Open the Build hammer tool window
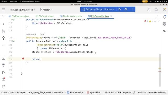The image size is (168, 95). click(3, 65)
